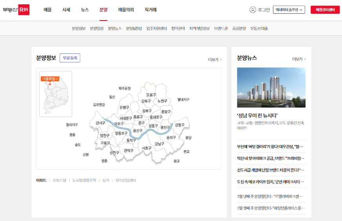This screenshot has width=342, height=221.
Task: Open the '성남 우미 린 뉴시티' headline
Action: click(257, 115)
